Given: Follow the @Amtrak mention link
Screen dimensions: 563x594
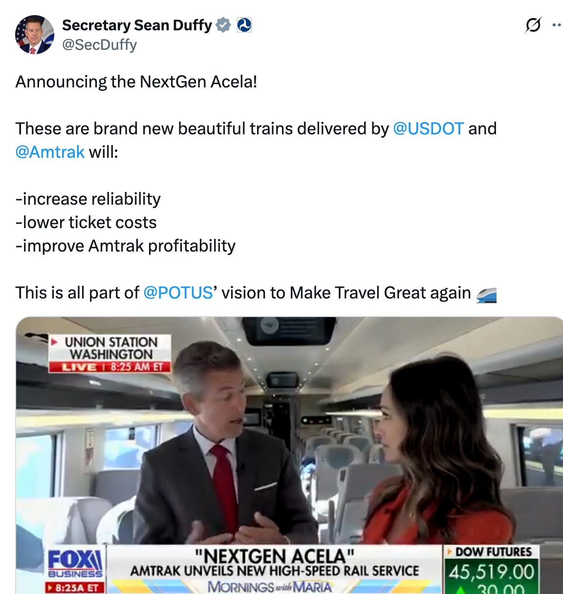Looking at the screenshot, I should point(50,152).
